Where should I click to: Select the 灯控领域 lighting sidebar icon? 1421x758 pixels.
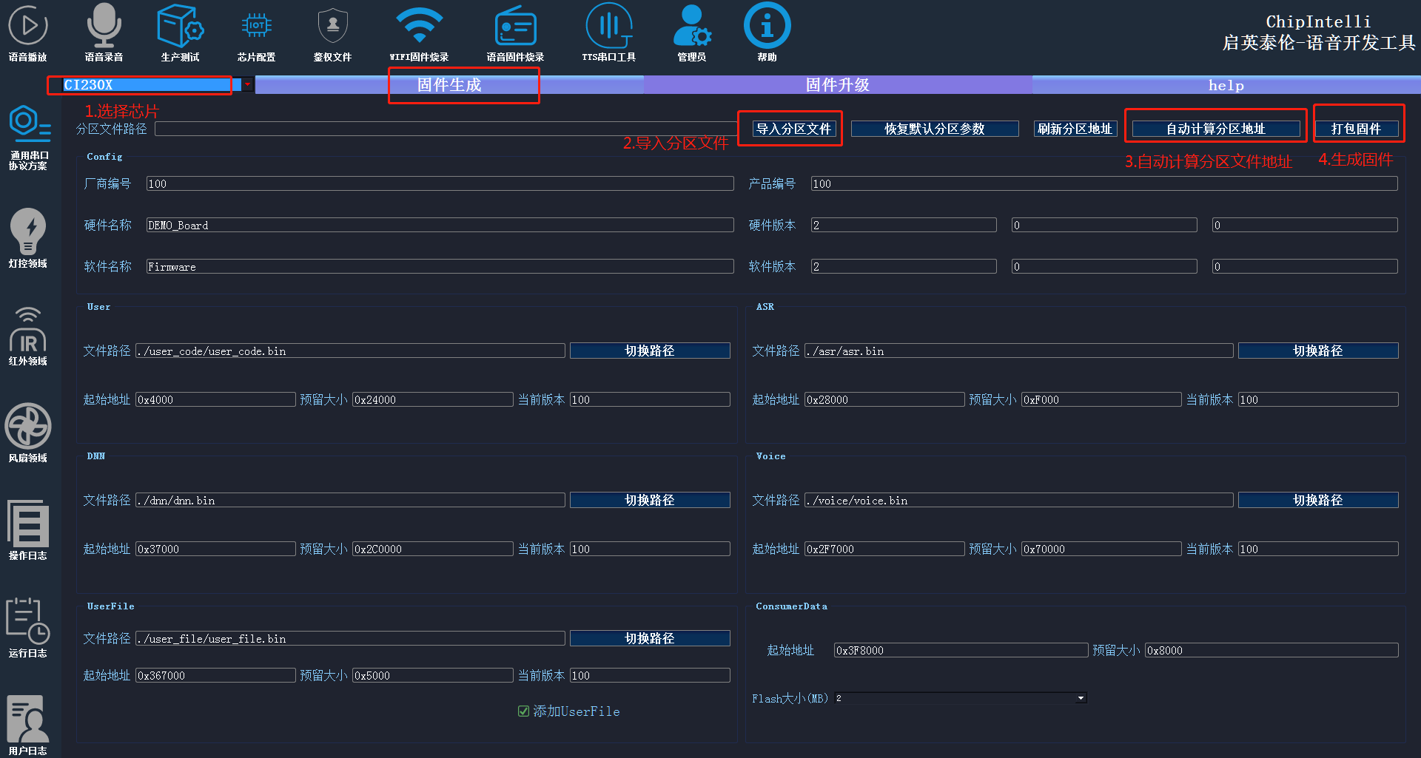[x=28, y=238]
